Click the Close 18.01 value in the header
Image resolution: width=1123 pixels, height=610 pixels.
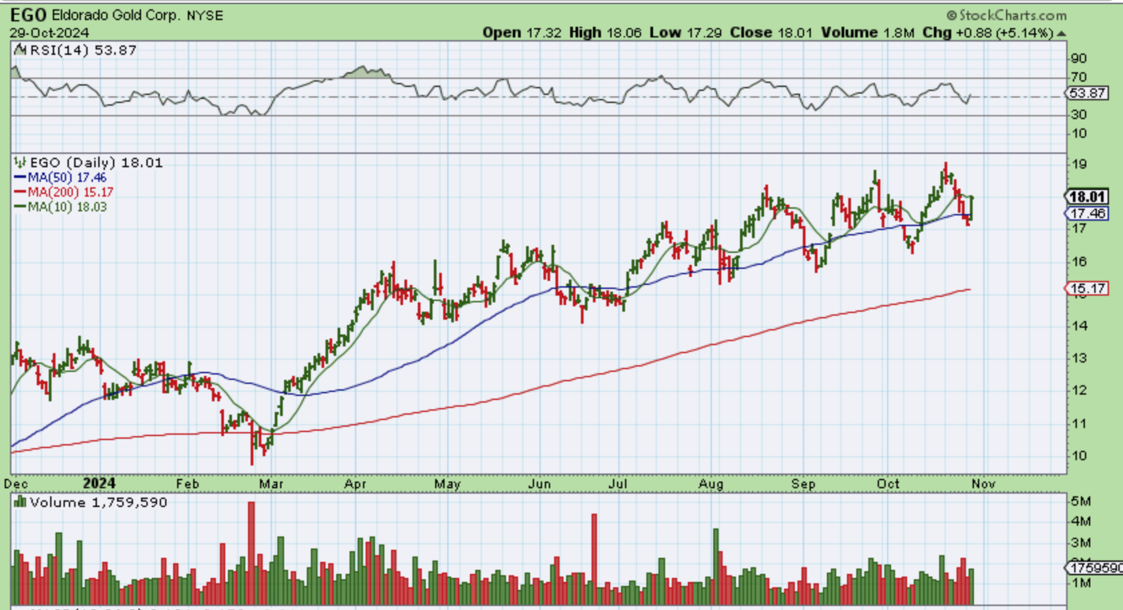coord(771,33)
